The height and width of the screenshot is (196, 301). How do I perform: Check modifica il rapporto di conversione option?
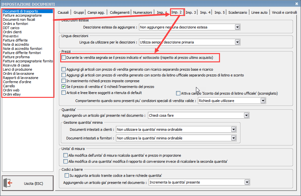[65, 161]
